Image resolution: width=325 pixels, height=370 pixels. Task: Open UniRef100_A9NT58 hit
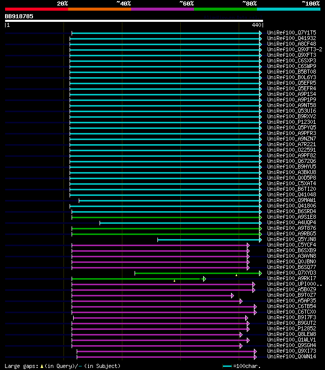291,105
